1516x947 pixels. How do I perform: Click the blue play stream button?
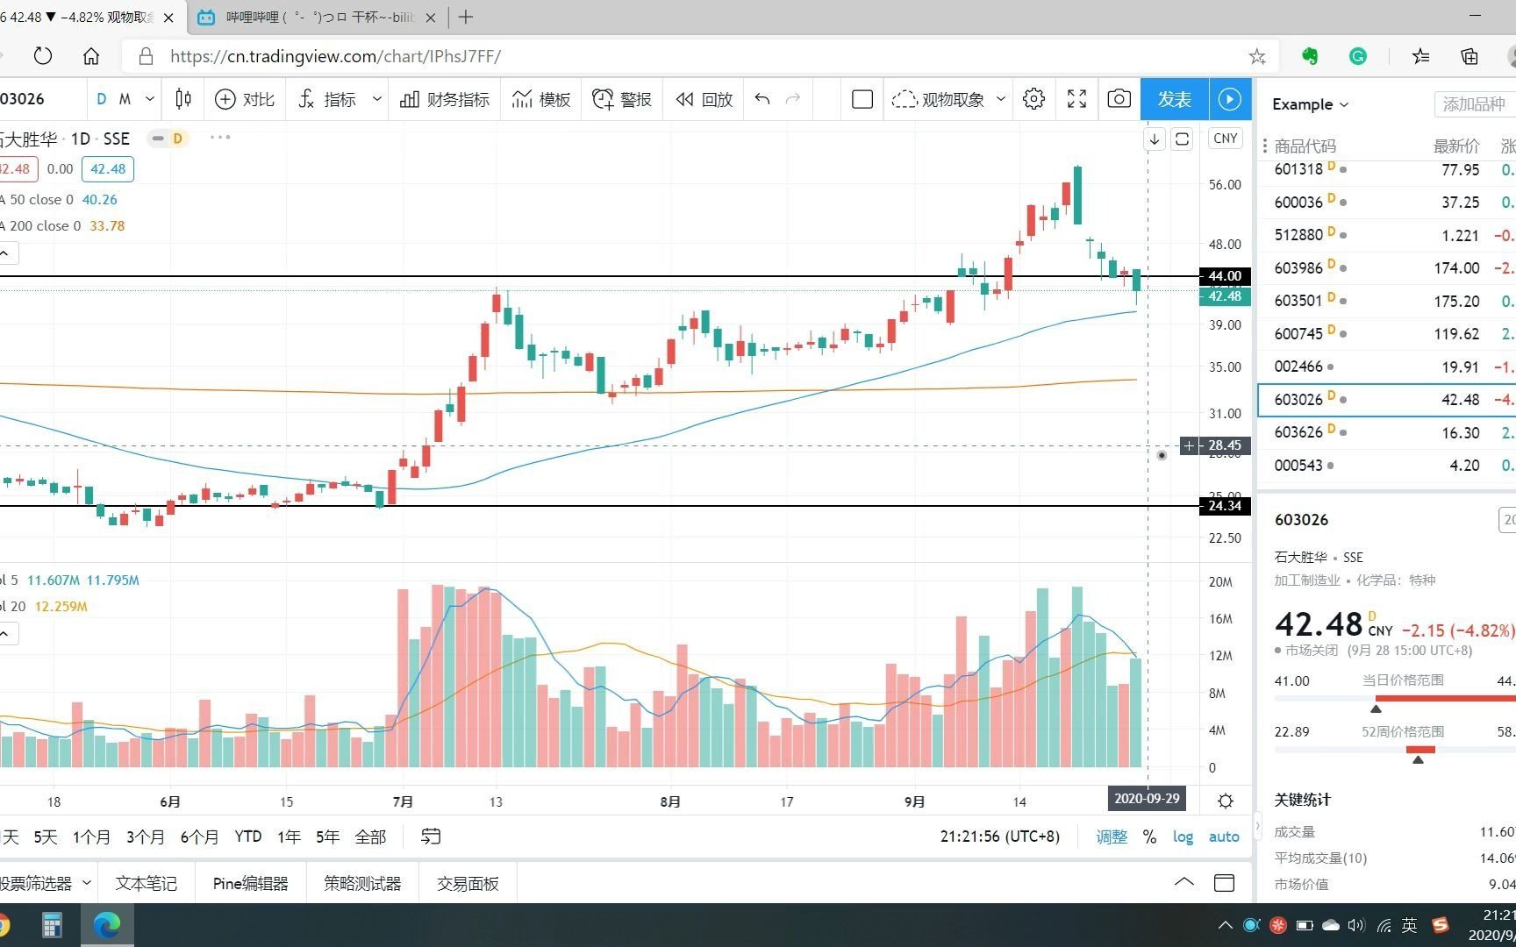tap(1230, 99)
